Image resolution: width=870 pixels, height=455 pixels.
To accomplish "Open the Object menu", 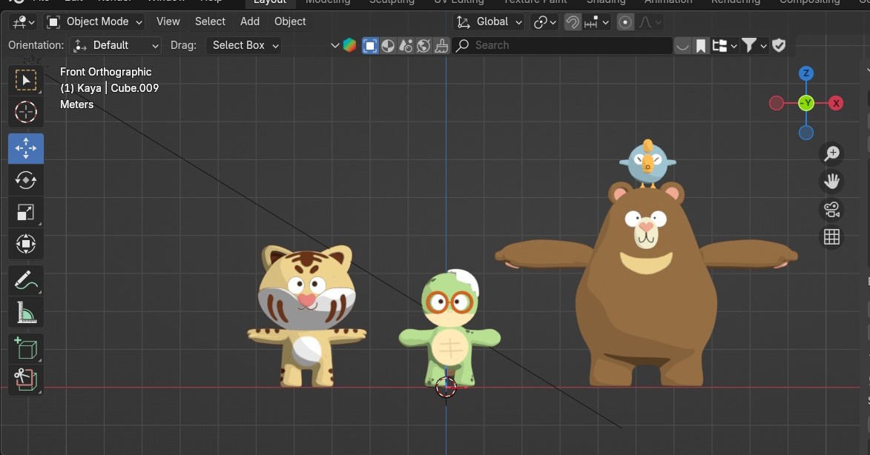I will coord(290,21).
